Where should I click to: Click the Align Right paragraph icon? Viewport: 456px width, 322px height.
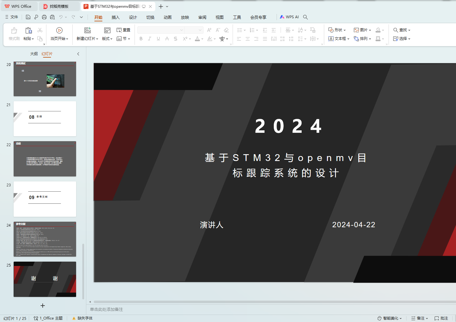pyautogui.click(x=256, y=39)
